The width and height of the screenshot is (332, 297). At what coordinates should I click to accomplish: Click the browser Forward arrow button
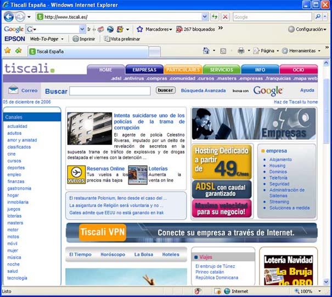pos(20,16)
